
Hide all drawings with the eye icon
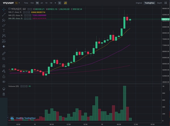click(4, 82)
